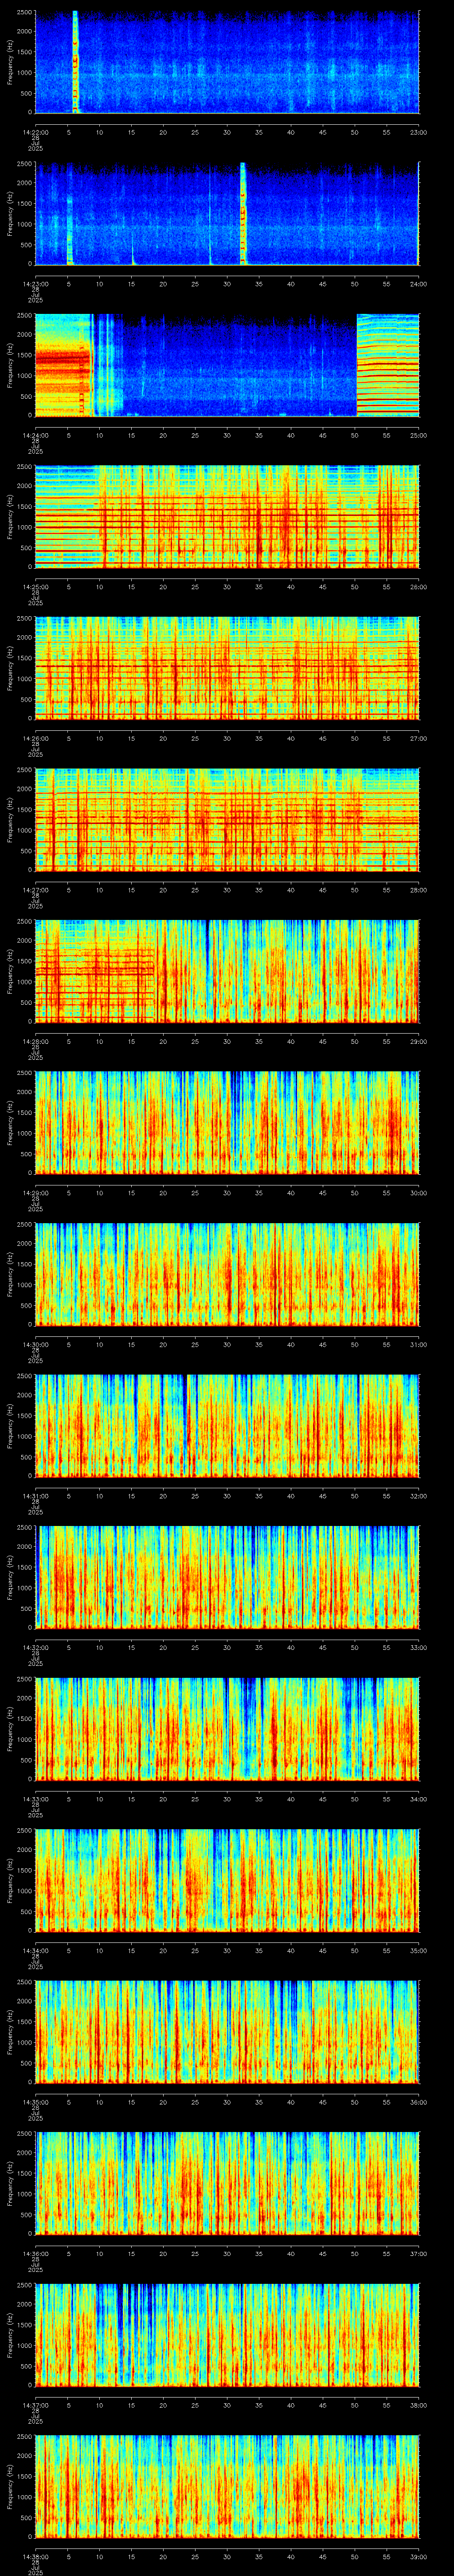Click the 14:33:00 start time label

coord(35,1798)
